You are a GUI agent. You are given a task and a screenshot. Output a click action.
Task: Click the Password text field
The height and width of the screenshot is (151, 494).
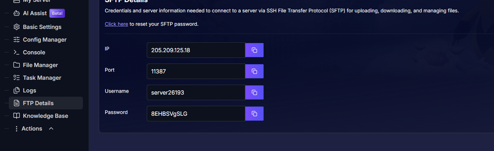click(x=196, y=114)
